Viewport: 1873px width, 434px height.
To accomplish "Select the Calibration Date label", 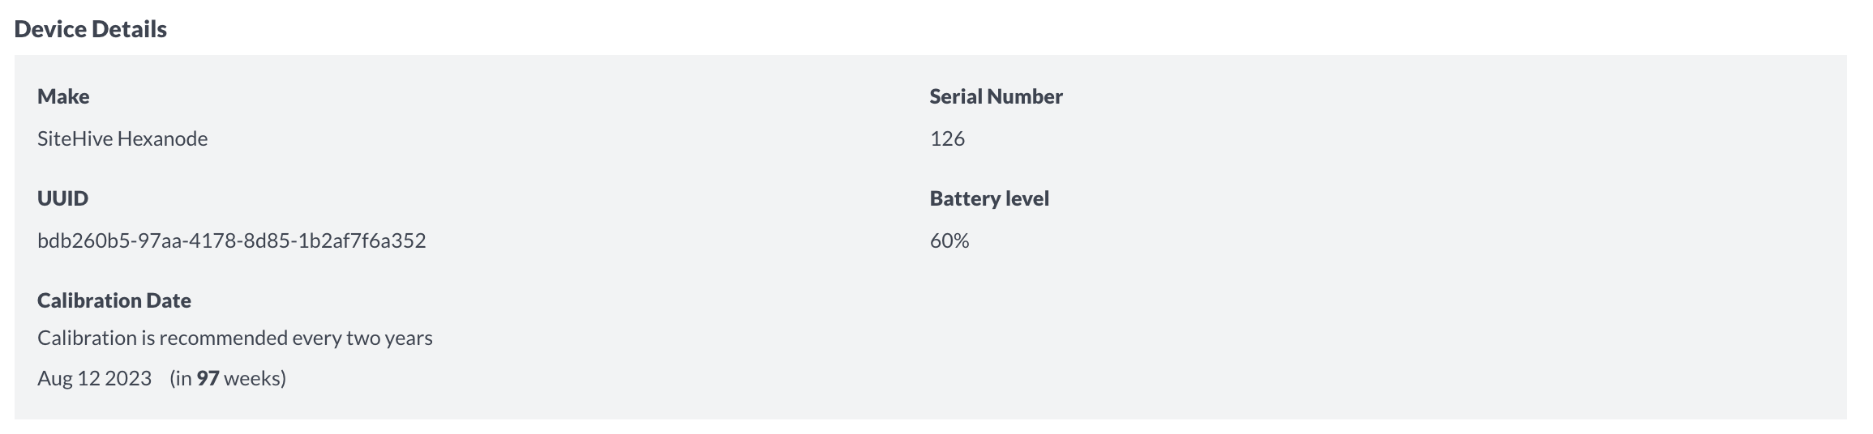I will tap(114, 300).
